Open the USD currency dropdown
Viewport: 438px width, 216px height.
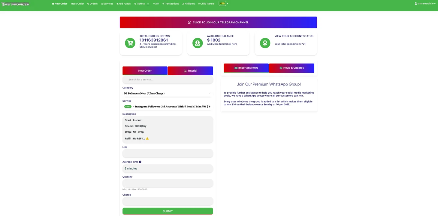click(x=223, y=4)
